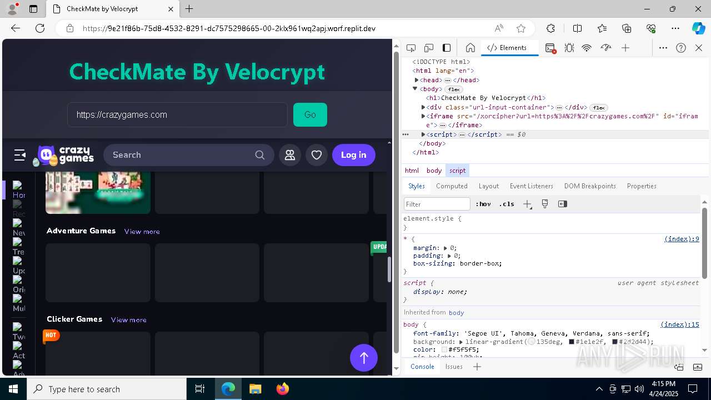
Task: Click the URL input field with crazygames.com
Action: pyautogui.click(x=178, y=114)
